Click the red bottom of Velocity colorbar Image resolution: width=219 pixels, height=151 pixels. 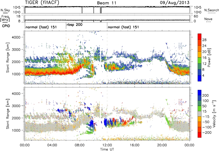pos(200,135)
